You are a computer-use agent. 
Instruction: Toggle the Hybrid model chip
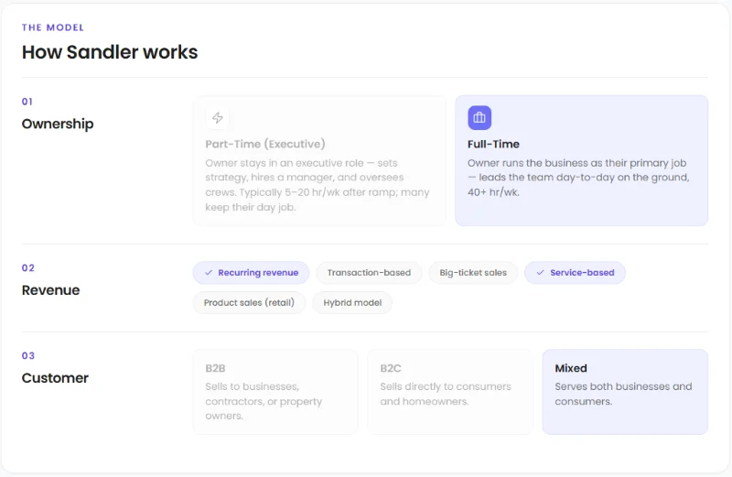point(352,302)
